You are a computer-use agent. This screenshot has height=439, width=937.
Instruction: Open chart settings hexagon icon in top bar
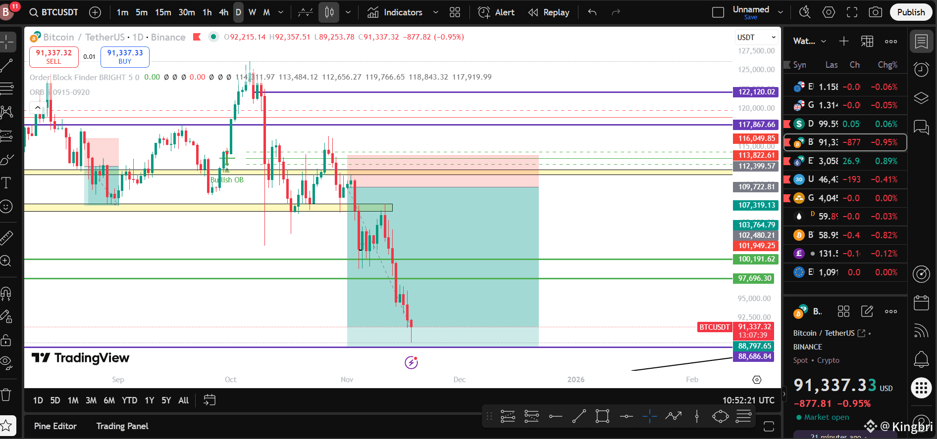click(x=829, y=12)
